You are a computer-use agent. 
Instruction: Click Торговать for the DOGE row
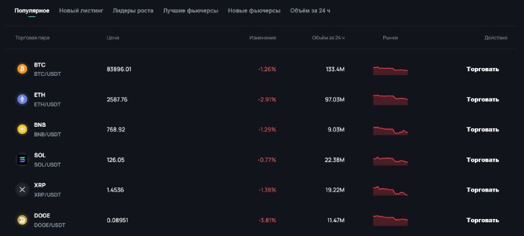[x=483, y=220]
